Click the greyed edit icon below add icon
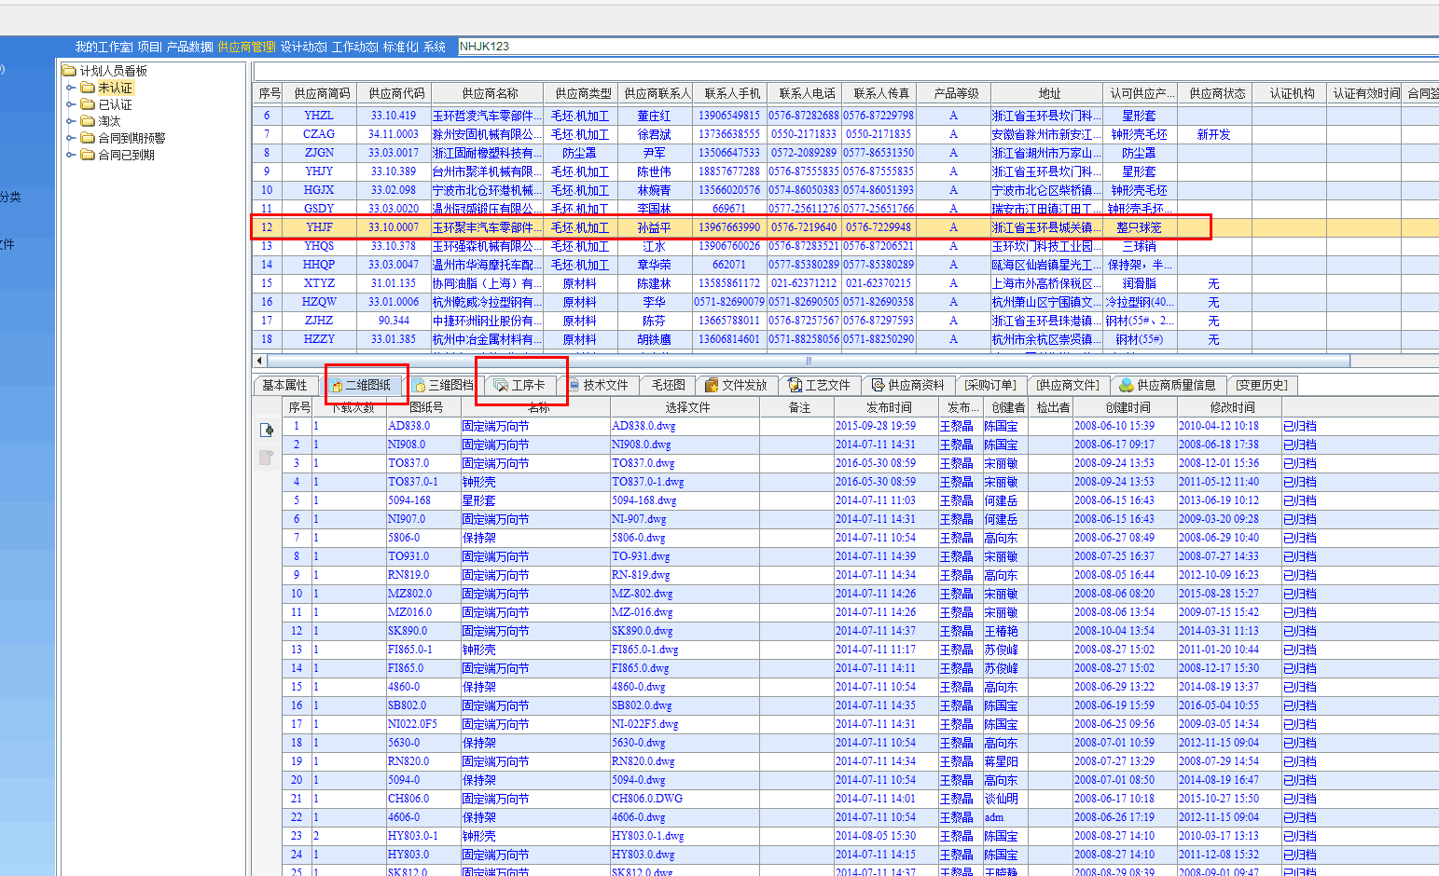 (267, 458)
